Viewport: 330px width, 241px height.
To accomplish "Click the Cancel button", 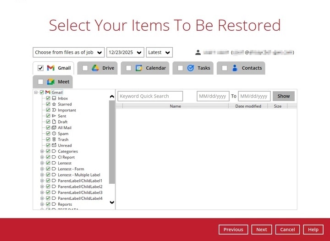I will (x=287, y=230).
